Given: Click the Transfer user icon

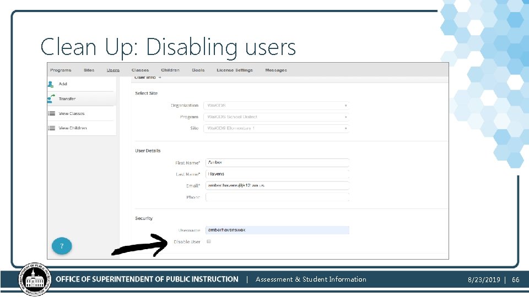Looking at the screenshot, I should point(51,98).
